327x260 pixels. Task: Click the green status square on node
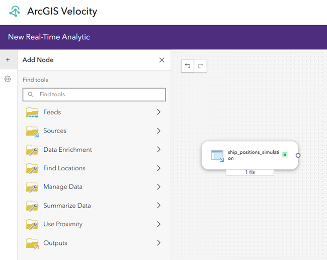coord(285,155)
